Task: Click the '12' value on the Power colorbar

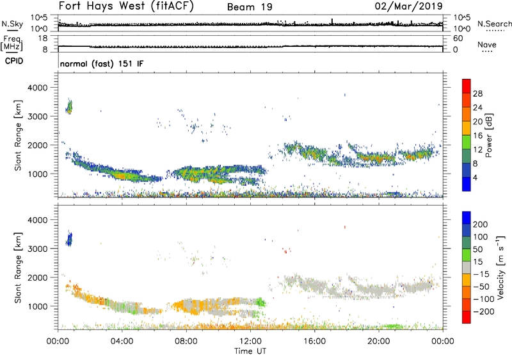Action: 477,150
